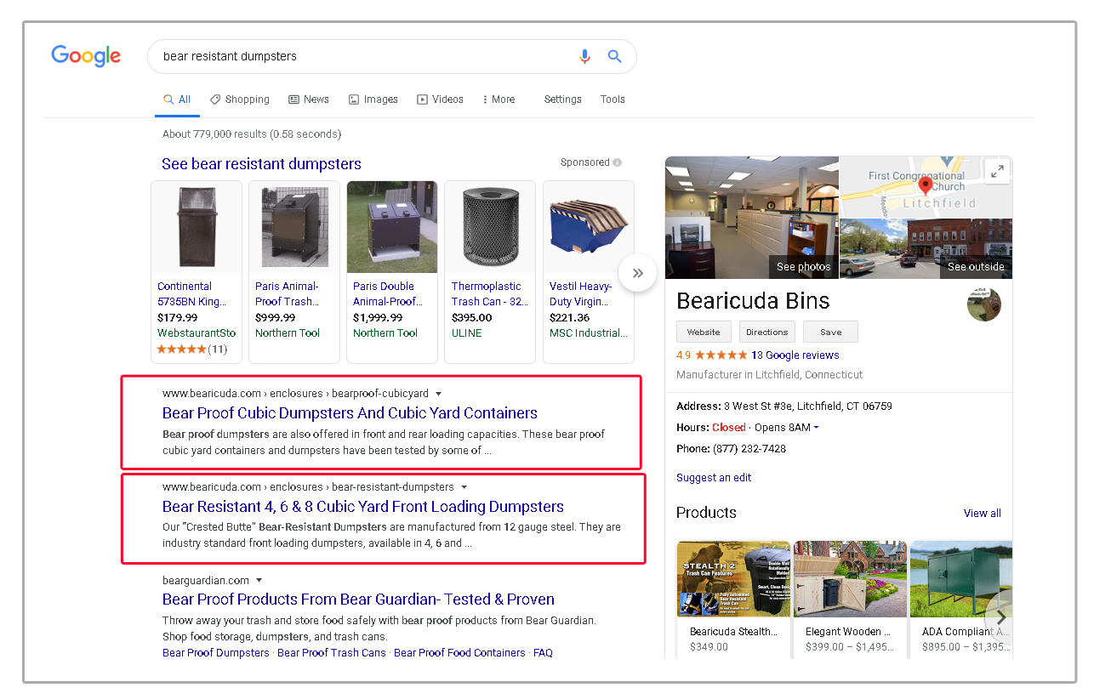Click the Bearicuda Bins round logo

[x=984, y=304]
